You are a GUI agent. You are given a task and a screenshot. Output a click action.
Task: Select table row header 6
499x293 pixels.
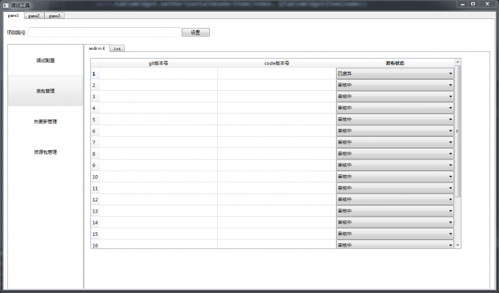[x=95, y=130]
